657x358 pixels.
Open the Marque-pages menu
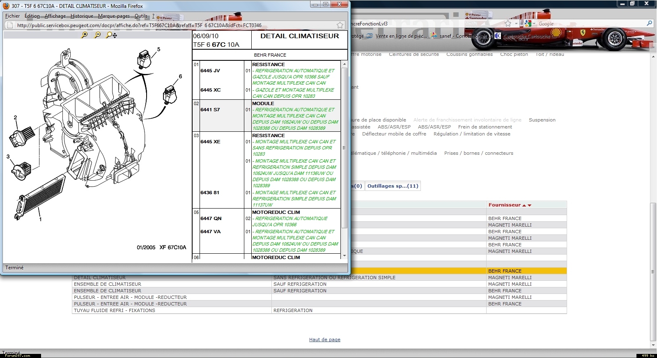114,16
